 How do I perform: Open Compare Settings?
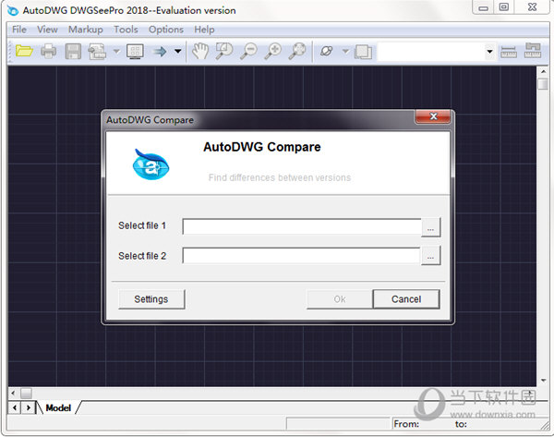151,299
